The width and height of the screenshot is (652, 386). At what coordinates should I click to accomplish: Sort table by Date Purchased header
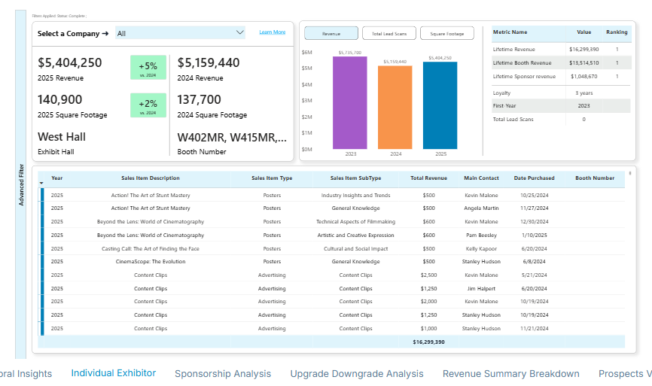pos(534,178)
